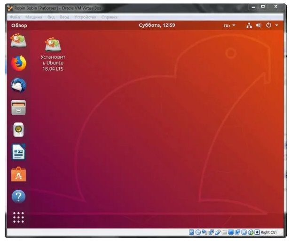Click the network adapters status icon
The image size is (290, 241).
[x=211, y=232]
